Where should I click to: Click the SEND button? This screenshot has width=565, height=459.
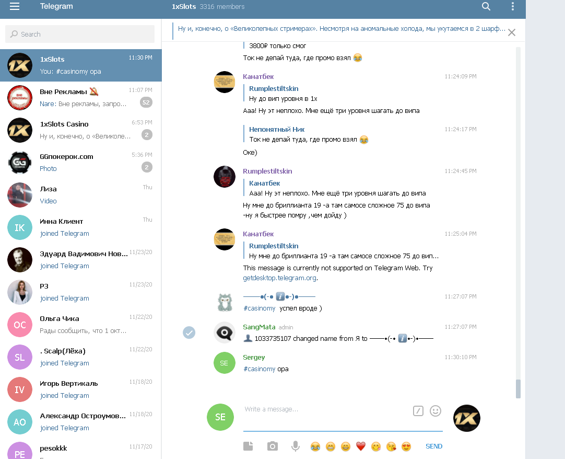(x=433, y=446)
